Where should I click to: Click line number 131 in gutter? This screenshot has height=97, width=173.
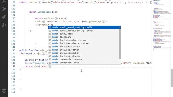pos(13,12)
